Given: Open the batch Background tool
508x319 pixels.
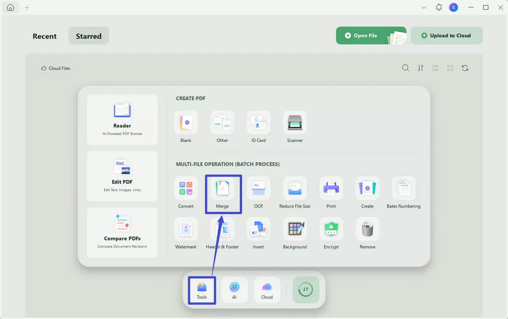Looking at the screenshot, I should point(295,233).
